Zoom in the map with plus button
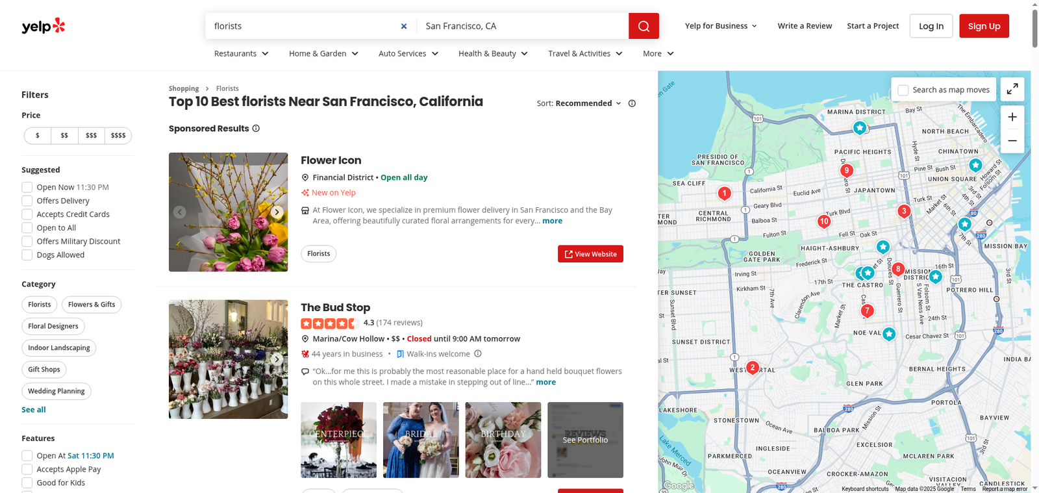1039x493 pixels. [x=1012, y=118]
